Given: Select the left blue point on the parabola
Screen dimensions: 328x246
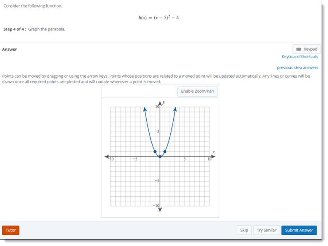Looking at the screenshot, I should 155,152.
